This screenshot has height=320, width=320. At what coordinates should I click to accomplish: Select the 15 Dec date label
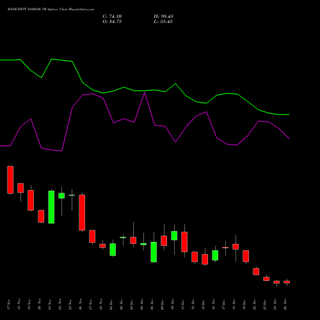(x=204, y=304)
